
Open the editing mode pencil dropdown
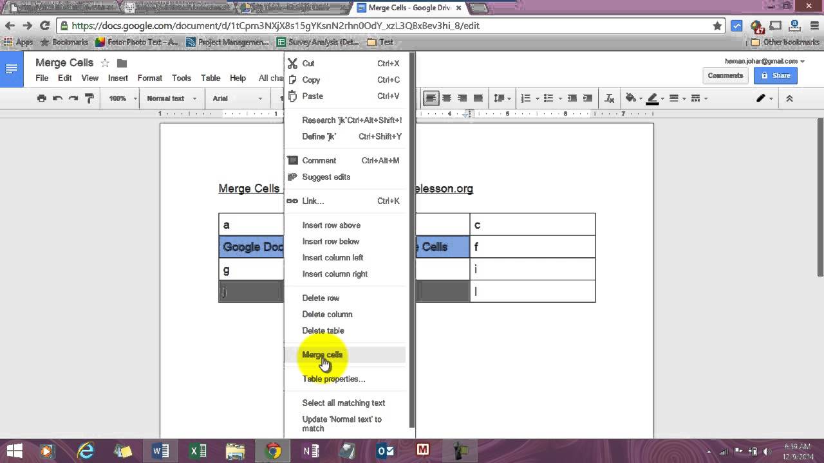tap(764, 98)
